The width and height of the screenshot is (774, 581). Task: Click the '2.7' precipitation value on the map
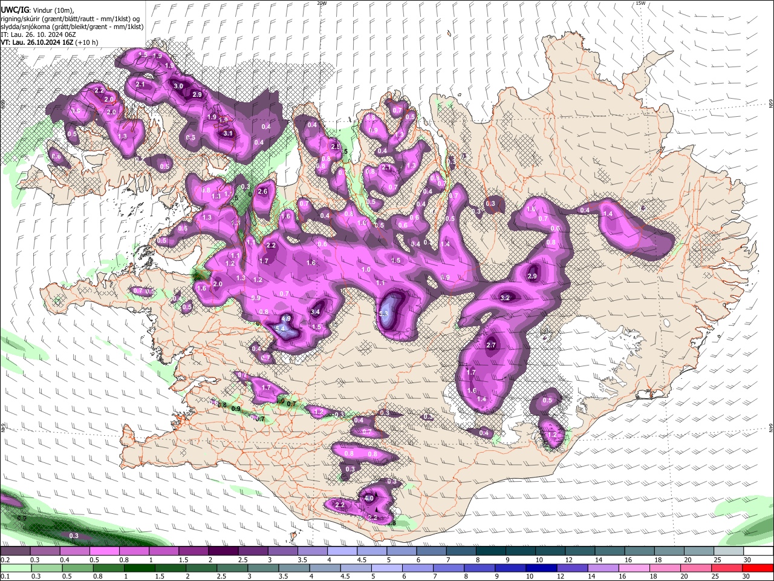(491, 345)
